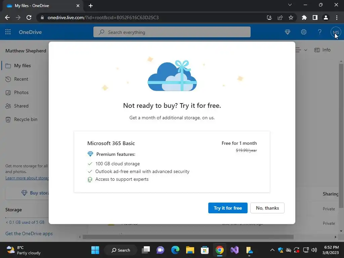The height and width of the screenshot is (258, 344).
Task: Open a new browser tab
Action: [x=91, y=6]
